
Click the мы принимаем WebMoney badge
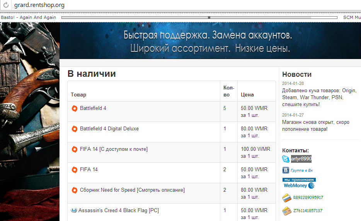click(299, 183)
